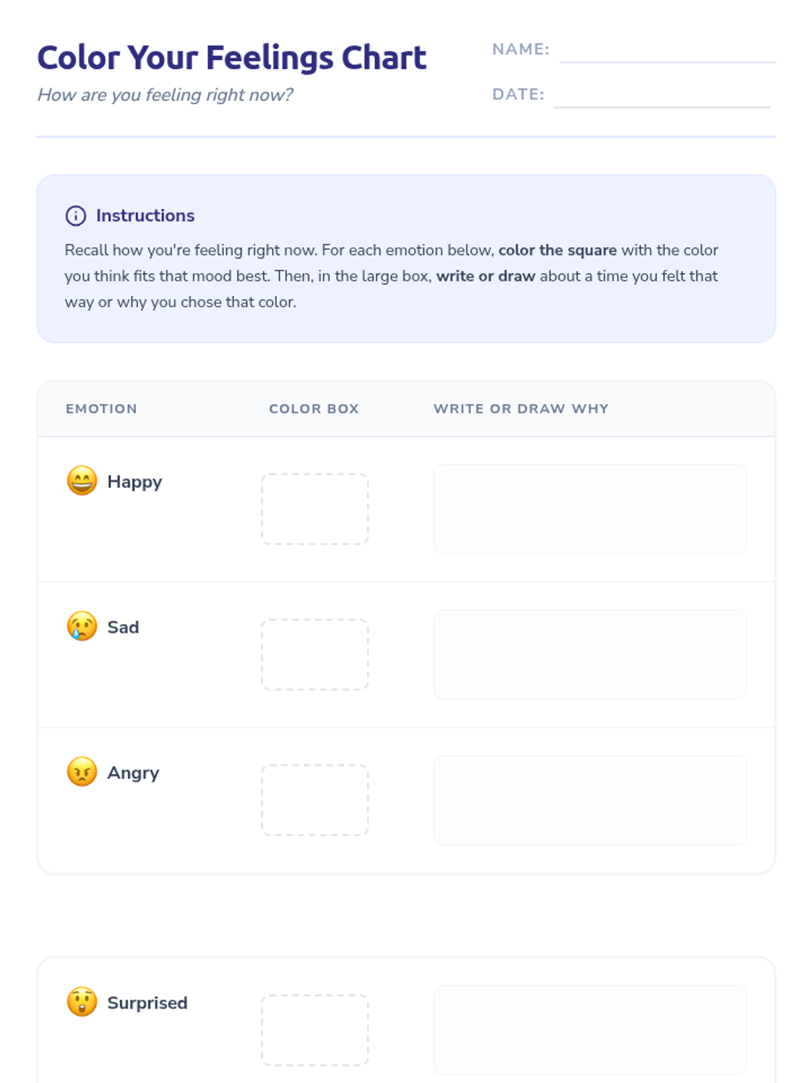Click the Happy grinning face emoji

[82, 481]
